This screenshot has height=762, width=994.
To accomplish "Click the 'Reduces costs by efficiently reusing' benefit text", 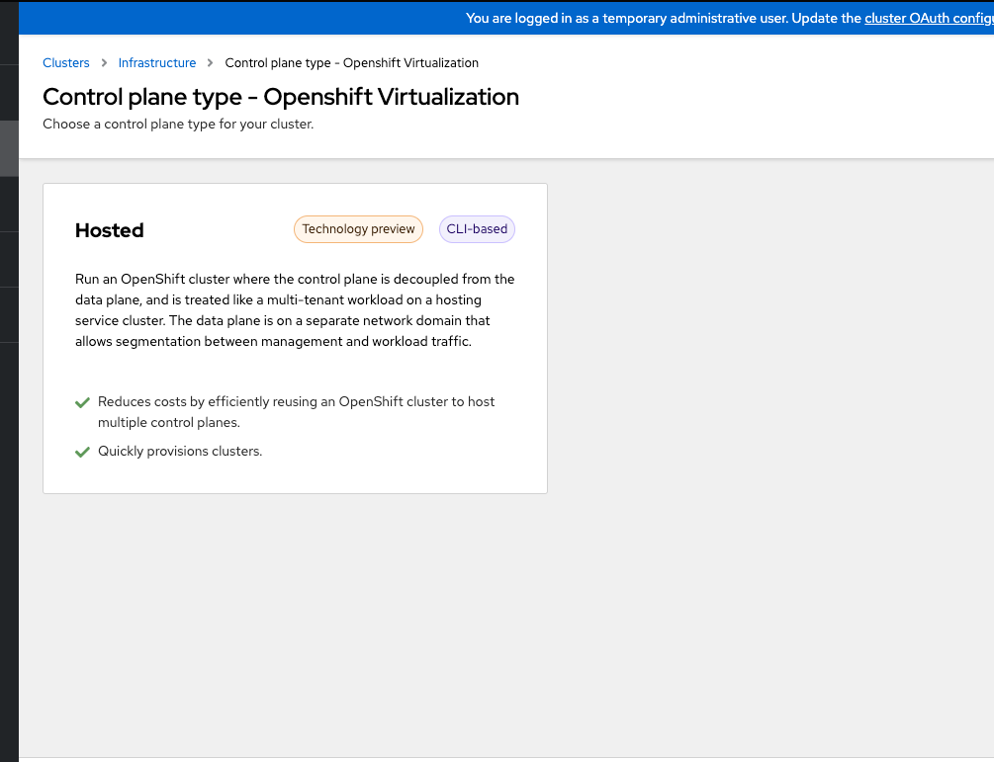I will point(296,412).
